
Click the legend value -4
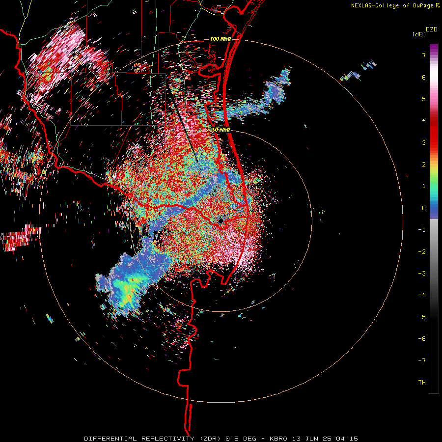pos(422,295)
